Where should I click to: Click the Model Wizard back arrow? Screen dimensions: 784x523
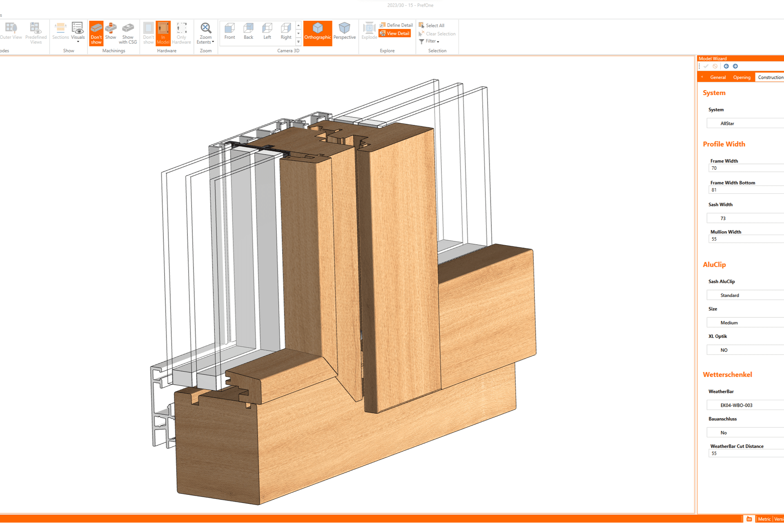coord(726,66)
